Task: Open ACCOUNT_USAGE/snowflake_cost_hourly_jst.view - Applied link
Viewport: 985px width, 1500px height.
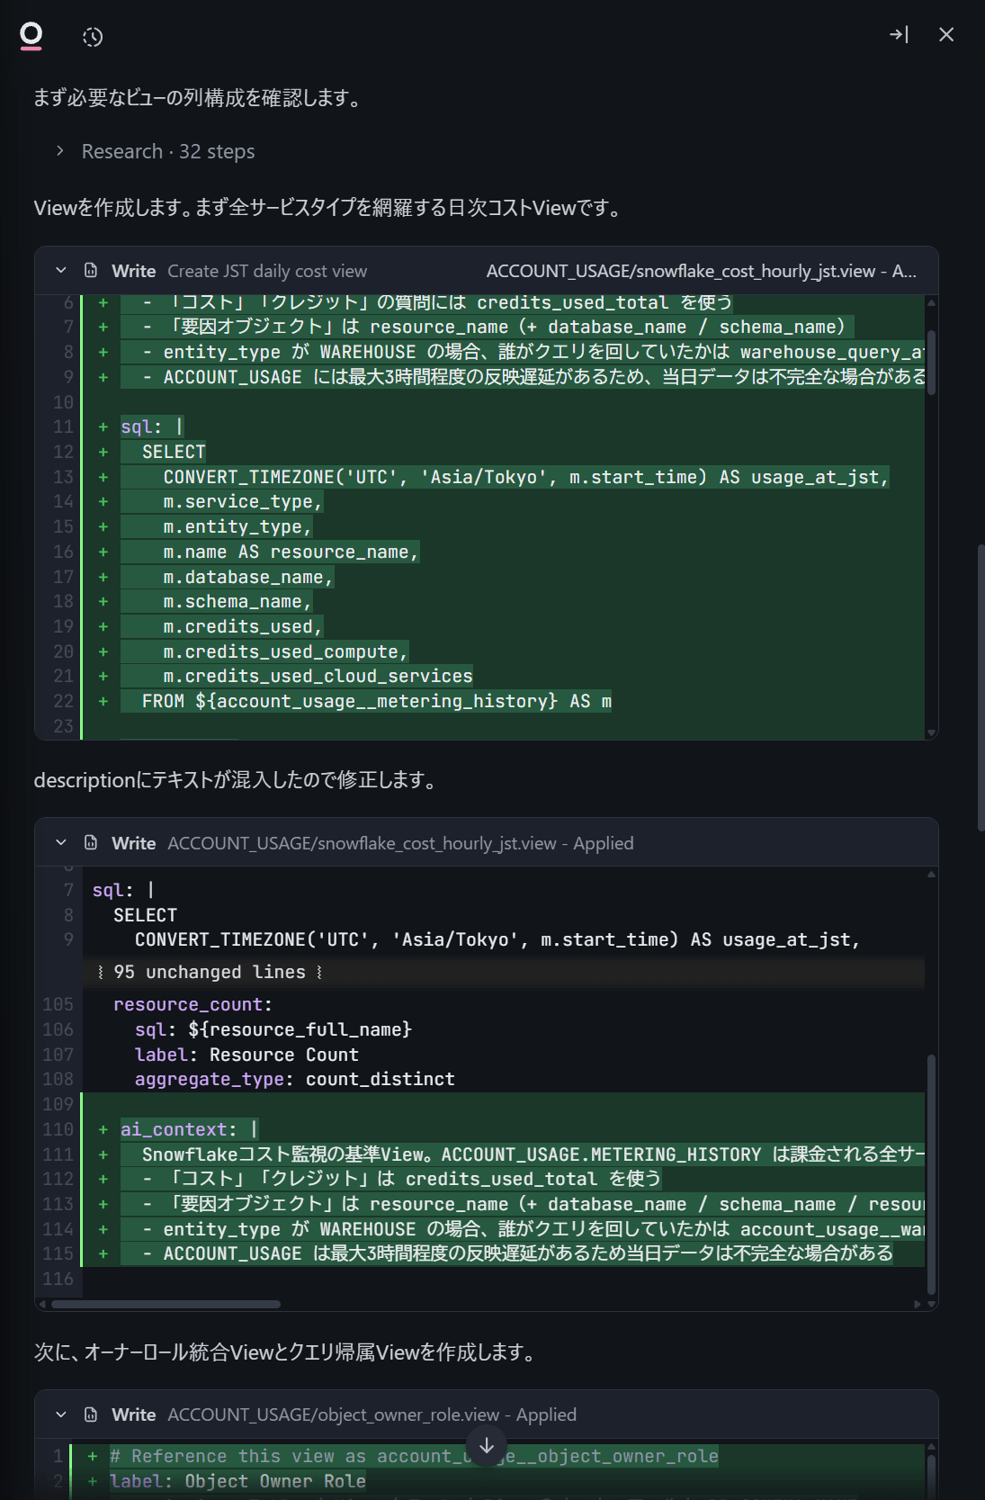Action: click(x=400, y=843)
